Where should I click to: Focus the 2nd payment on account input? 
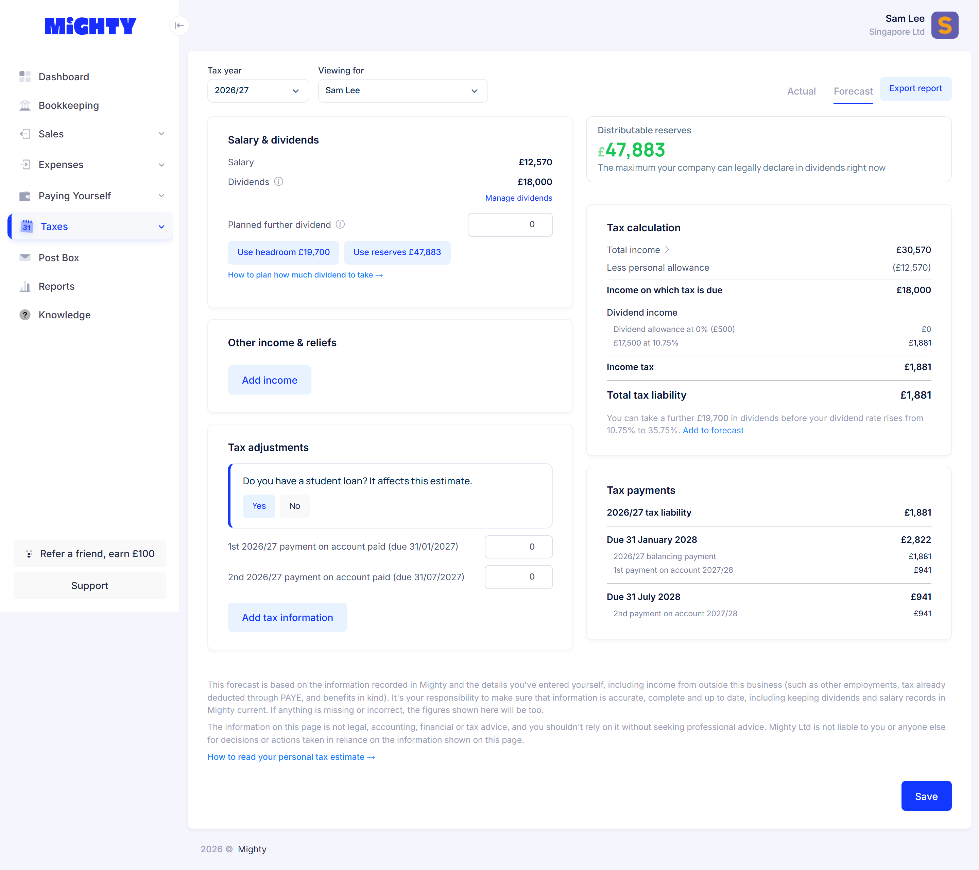click(518, 577)
